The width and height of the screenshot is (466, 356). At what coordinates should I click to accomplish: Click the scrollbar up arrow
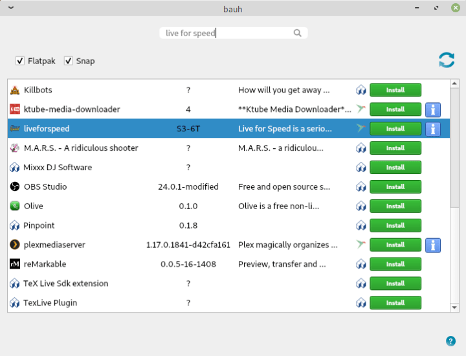(x=454, y=83)
